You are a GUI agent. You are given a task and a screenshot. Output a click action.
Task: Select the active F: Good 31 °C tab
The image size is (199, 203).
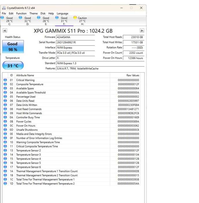click(64, 21)
